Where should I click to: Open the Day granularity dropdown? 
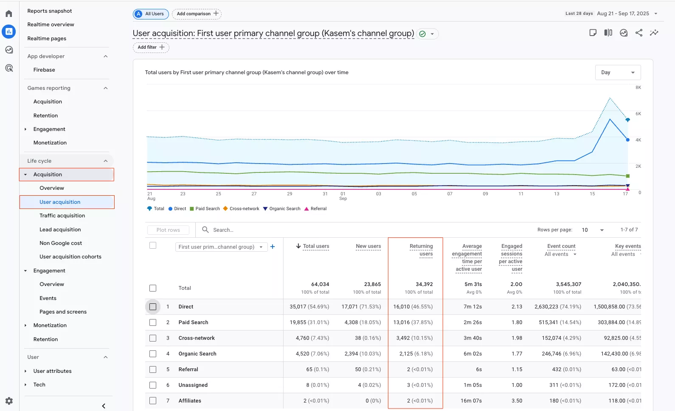[618, 72]
